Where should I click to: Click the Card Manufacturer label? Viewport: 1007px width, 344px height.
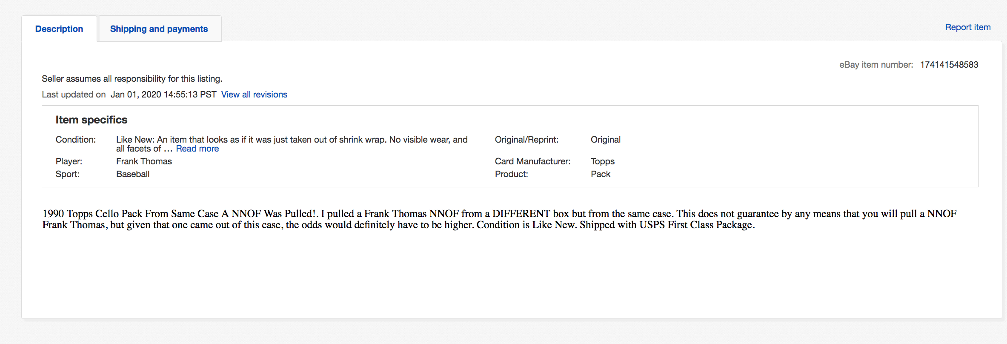(532, 161)
